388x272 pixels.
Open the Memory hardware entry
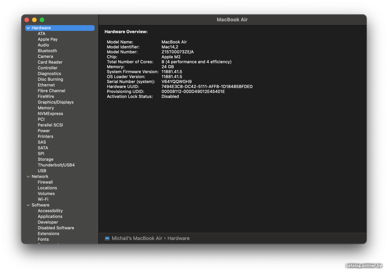[46, 108]
